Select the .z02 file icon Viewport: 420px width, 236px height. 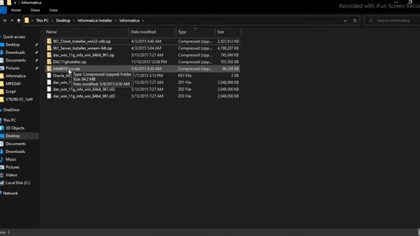tap(49, 89)
